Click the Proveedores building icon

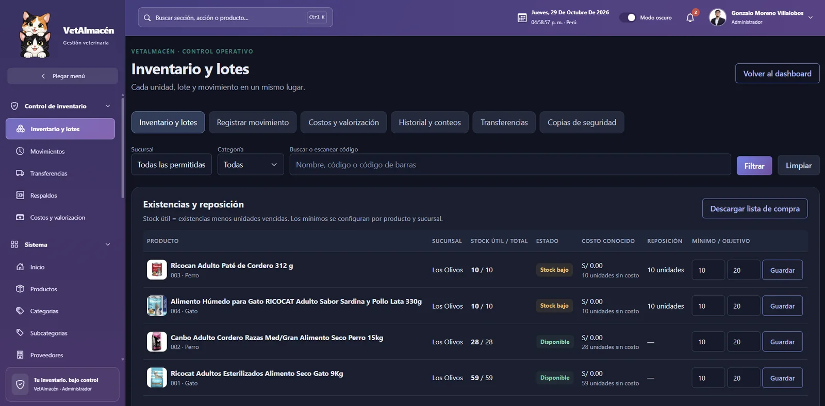20,355
